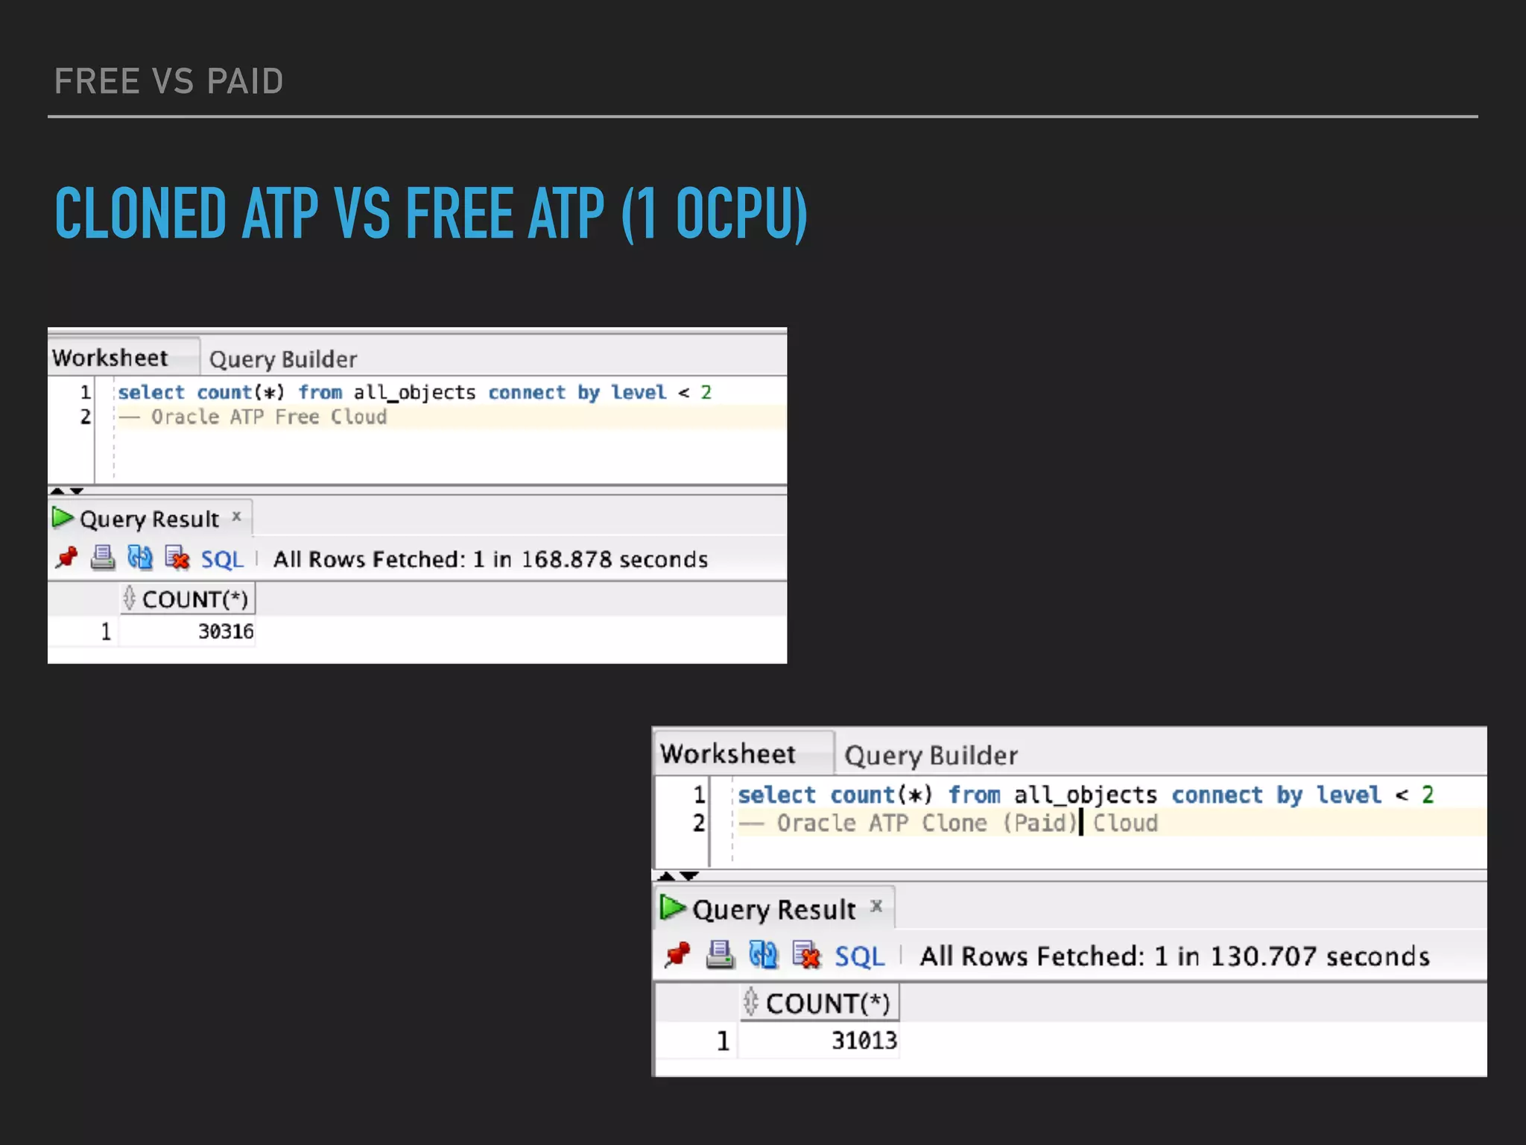Select result cell 31013
Image resolution: width=1526 pixels, height=1145 pixels.
coord(820,1041)
